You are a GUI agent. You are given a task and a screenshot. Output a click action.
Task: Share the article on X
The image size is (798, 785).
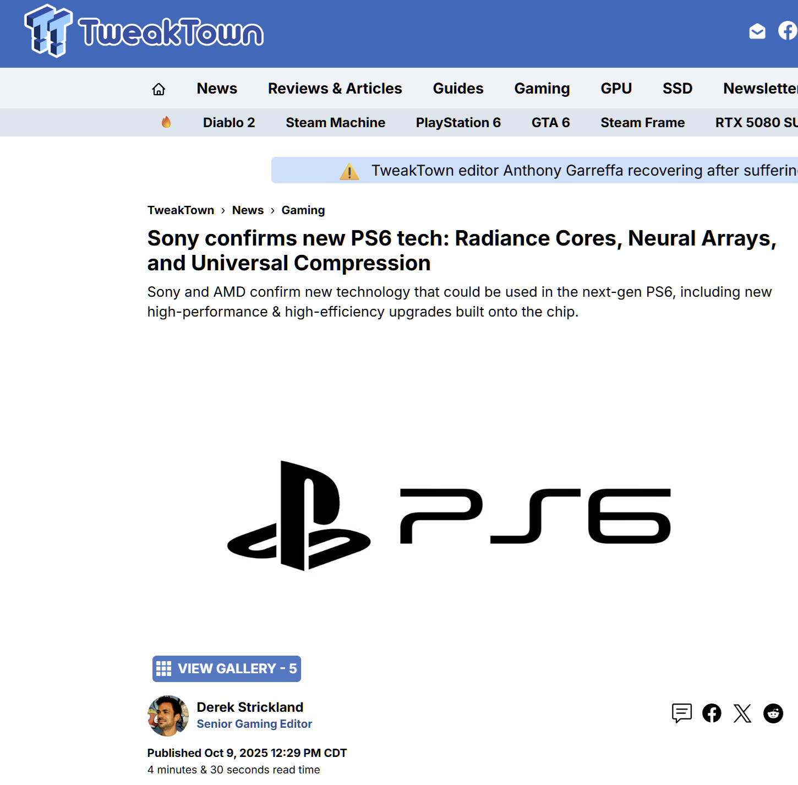(x=742, y=713)
